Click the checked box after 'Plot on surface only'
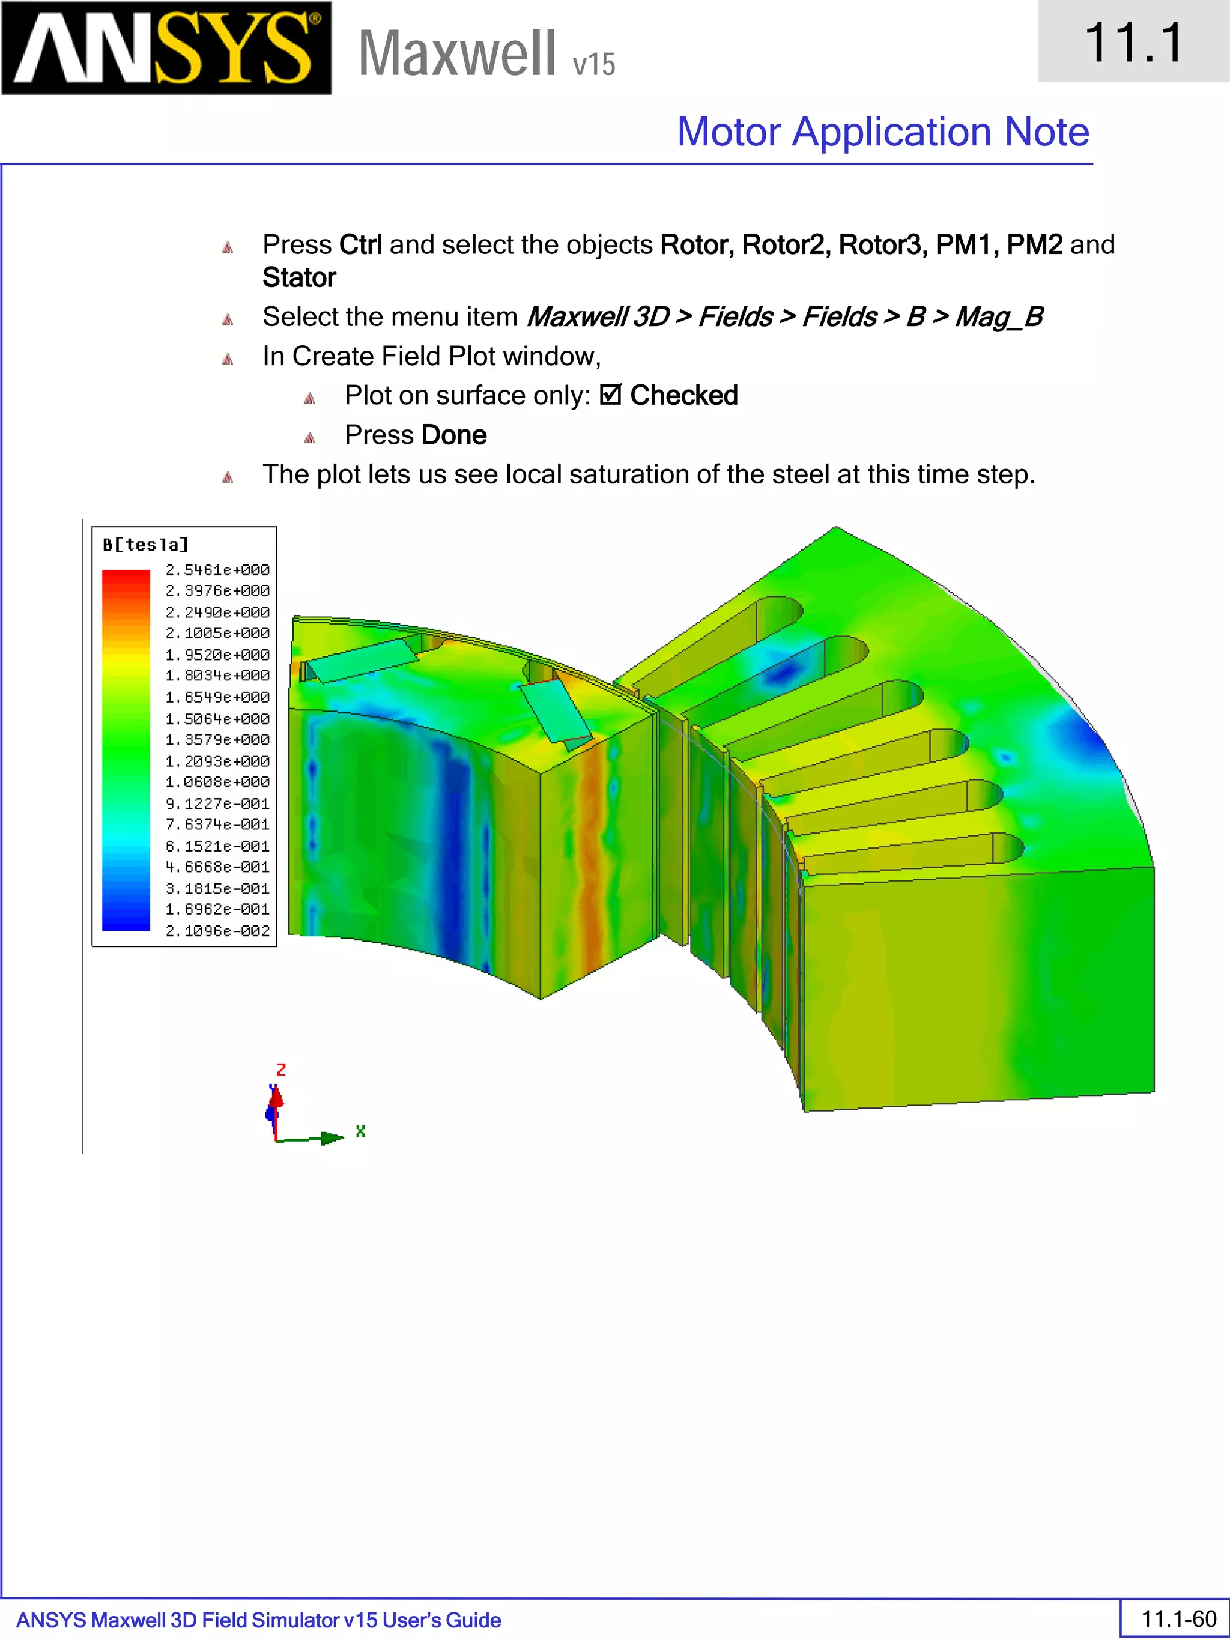 point(610,395)
